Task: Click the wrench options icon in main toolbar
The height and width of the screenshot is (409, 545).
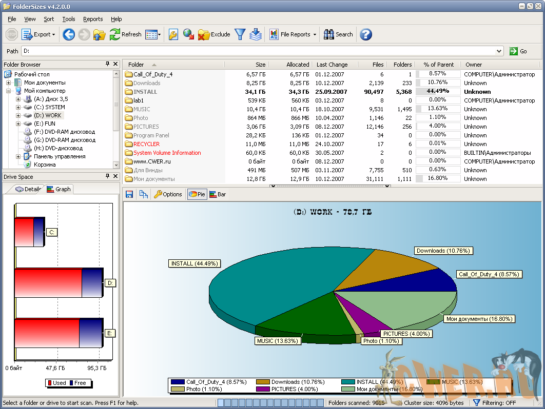Action: coord(173,34)
